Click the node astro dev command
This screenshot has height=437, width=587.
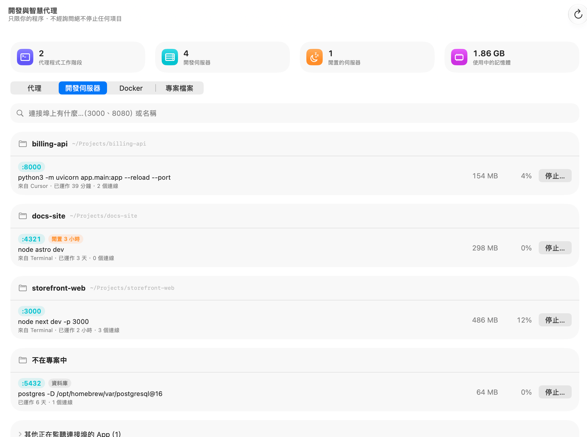pyautogui.click(x=41, y=249)
